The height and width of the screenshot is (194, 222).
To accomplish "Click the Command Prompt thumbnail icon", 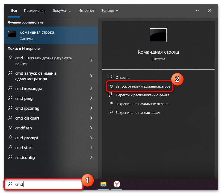I will (158, 35).
